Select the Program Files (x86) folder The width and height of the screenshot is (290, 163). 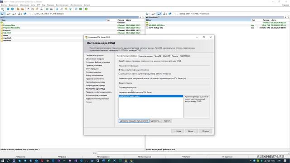(x=11, y=28)
